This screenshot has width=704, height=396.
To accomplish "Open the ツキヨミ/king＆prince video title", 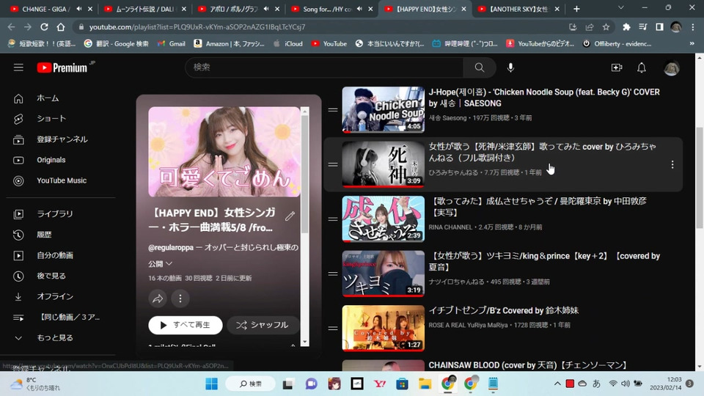I will tap(544, 261).
